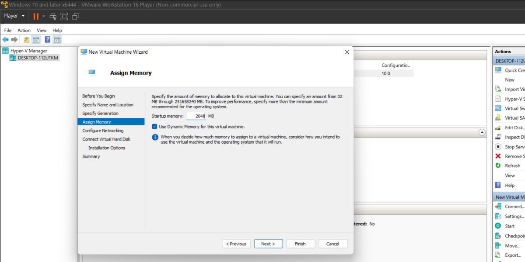
Task: Close the New Virtual Machine Wizard dialog
Action: (x=347, y=52)
